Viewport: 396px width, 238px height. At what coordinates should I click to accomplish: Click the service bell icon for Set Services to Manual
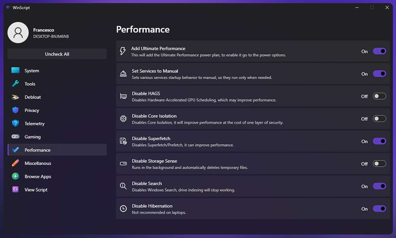(123, 74)
